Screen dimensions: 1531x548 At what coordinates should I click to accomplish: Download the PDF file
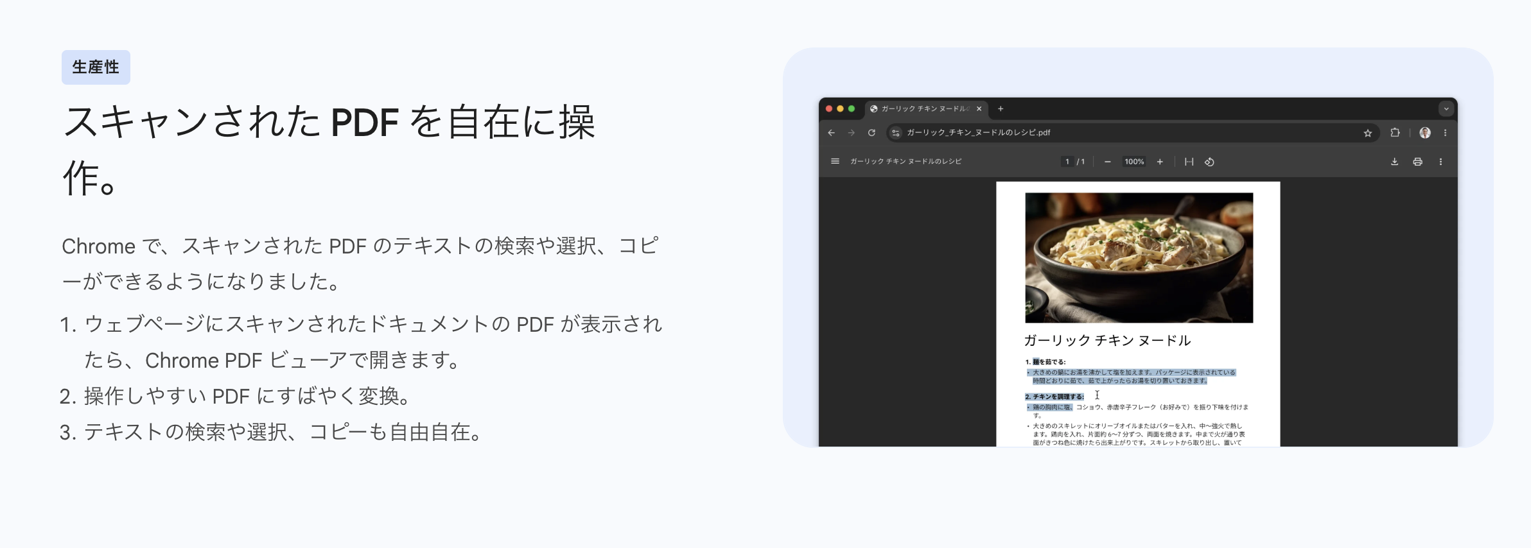(x=1394, y=162)
